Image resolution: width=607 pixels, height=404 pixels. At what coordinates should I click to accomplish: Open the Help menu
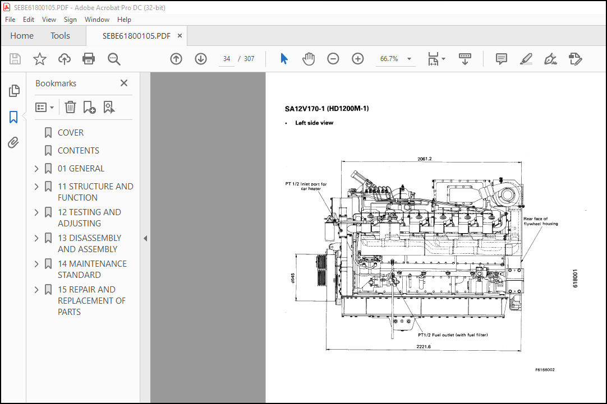[125, 19]
